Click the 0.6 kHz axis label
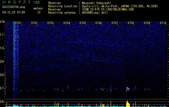Image resolution: width=169 pixels, height=107 pixels. (2, 102)
